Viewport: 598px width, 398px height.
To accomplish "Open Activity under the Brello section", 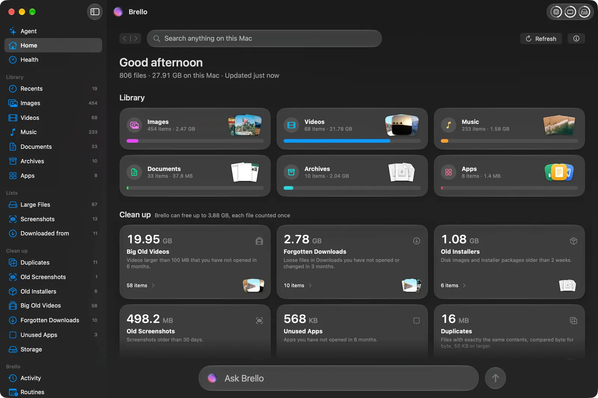I will [x=53, y=378].
